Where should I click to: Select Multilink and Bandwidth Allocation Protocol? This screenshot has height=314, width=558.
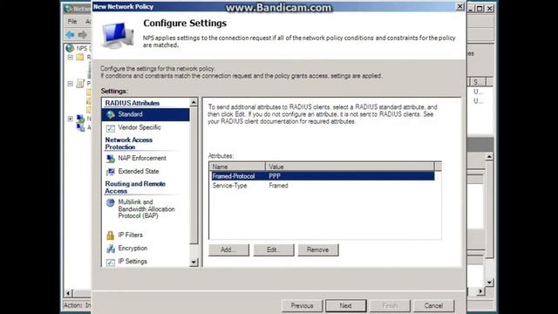tap(146, 208)
